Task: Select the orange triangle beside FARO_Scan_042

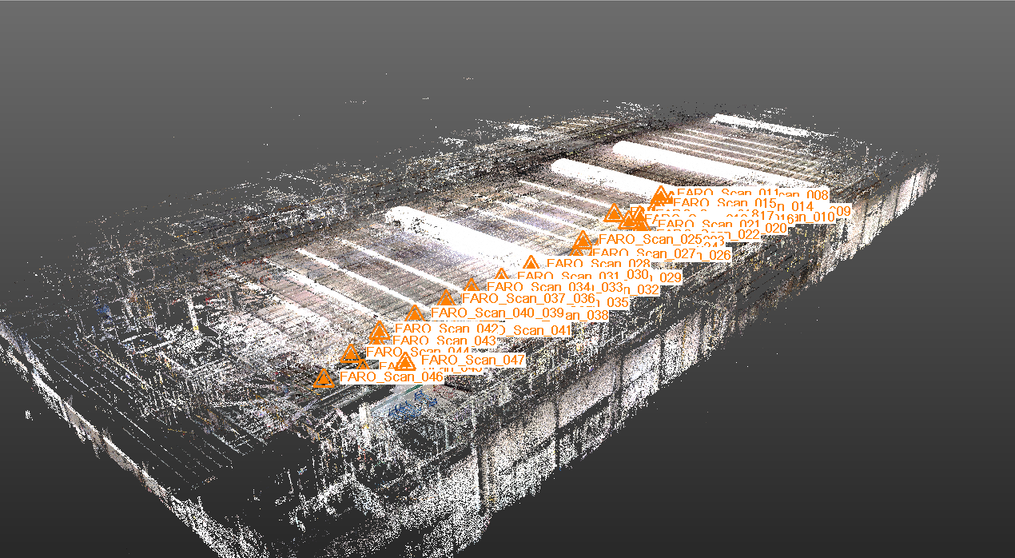Action: click(380, 330)
